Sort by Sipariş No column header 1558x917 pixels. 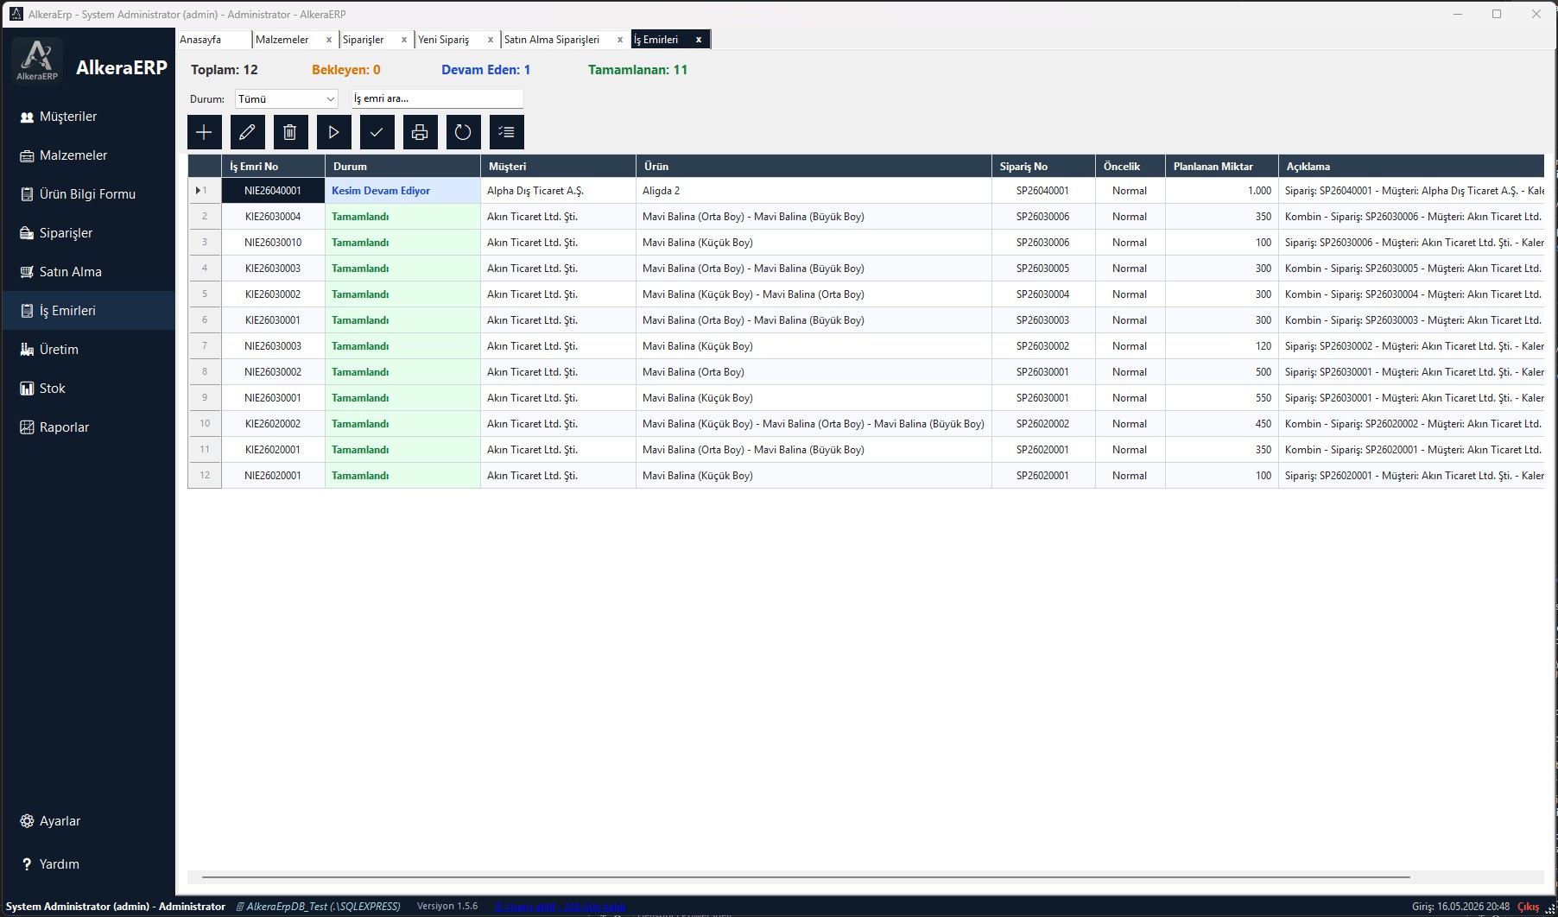point(1044,167)
